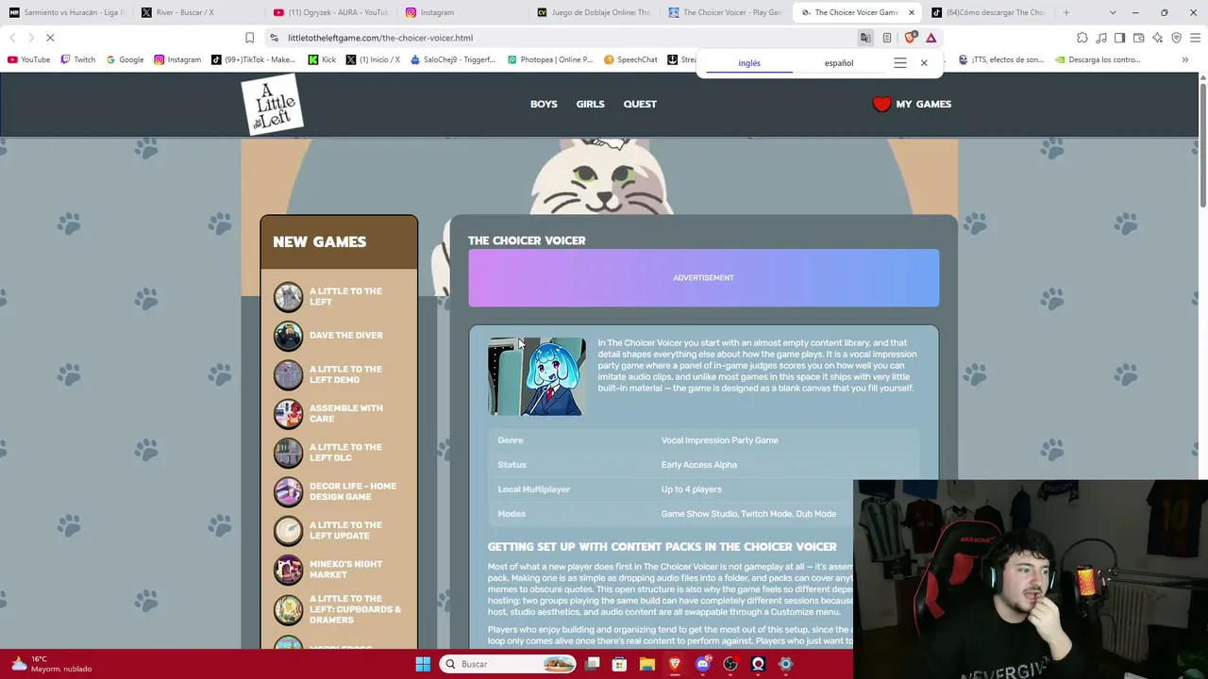Open the Kick bookmark
The height and width of the screenshot is (679, 1208).
click(321, 59)
